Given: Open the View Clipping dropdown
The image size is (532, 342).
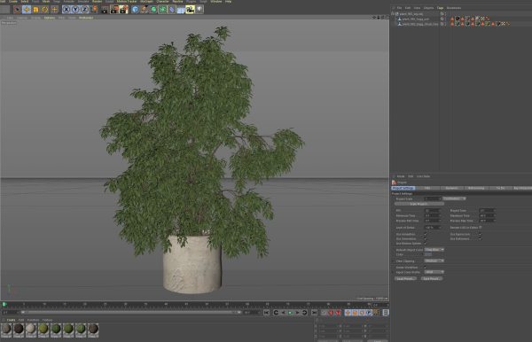Looking at the screenshot, I should [x=434, y=261].
